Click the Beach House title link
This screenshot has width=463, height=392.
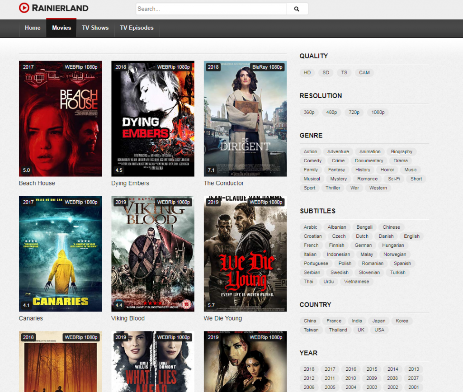coord(37,183)
